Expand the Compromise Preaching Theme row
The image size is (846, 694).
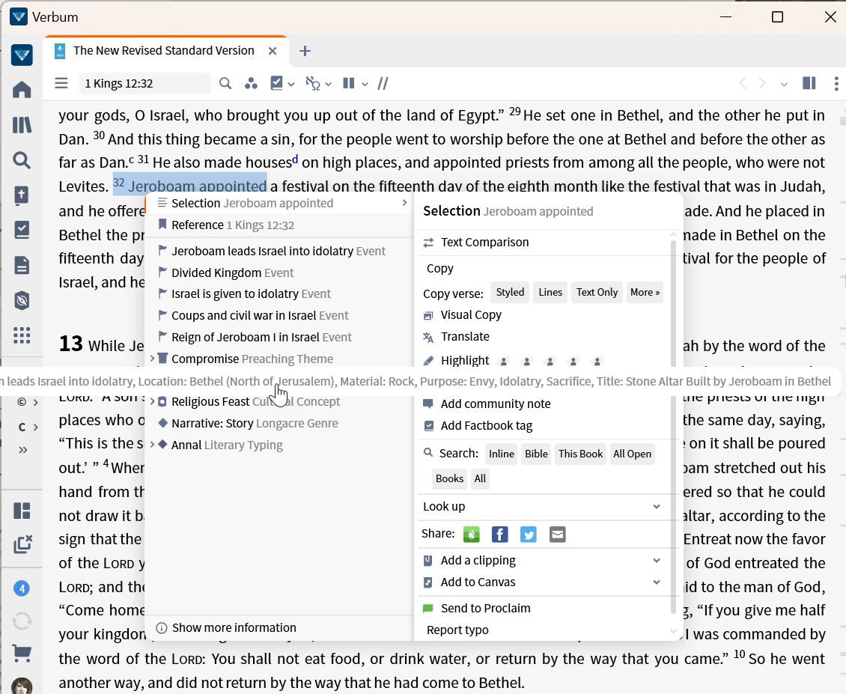tap(152, 359)
